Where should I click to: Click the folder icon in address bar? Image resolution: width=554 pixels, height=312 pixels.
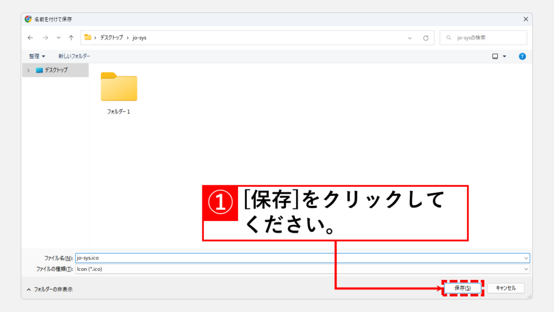click(88, 37)
